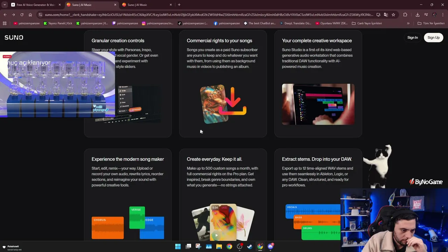Screen dimensions: 448x252
Task: Open the Chrome three-dot menu
Action: point(443,15)
